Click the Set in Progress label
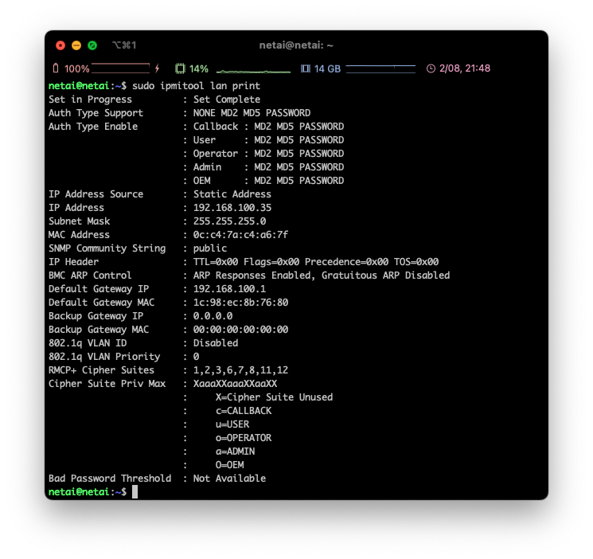Viewport: 593px width, 559px height. [91, 100]
